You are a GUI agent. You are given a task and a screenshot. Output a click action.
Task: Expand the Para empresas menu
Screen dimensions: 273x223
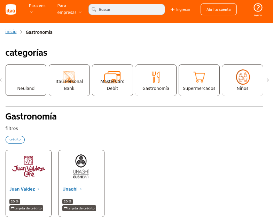(69, 9)
